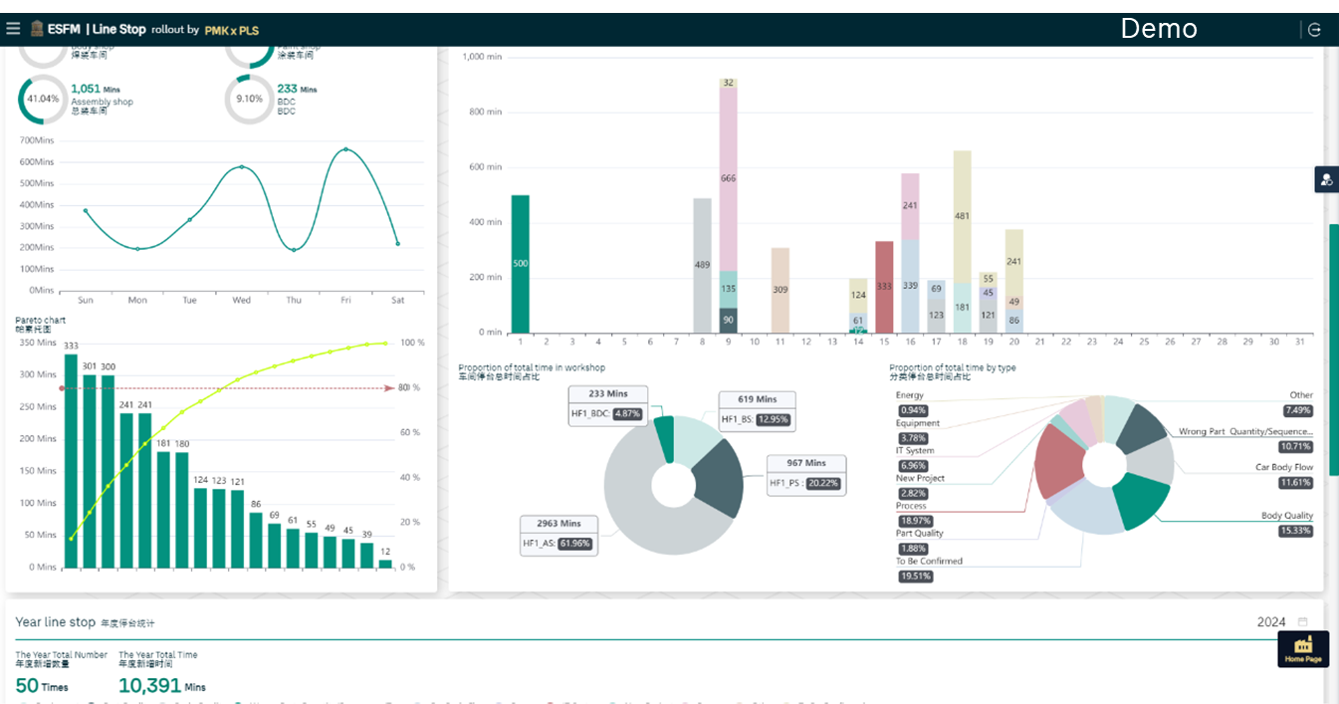Image resolution: width=1339 pixels, height=704 pixels.
Task: Open the hamburger navigation menu
Action: (x=13, y=29)
